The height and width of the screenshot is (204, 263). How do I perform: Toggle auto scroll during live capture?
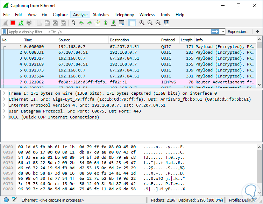pos(122,23)
